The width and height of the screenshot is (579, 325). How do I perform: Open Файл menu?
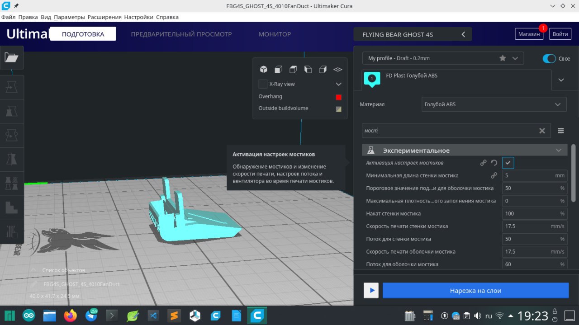(x=9, y=17)
